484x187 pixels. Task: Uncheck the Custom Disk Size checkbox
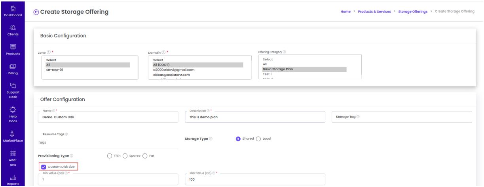43,166
